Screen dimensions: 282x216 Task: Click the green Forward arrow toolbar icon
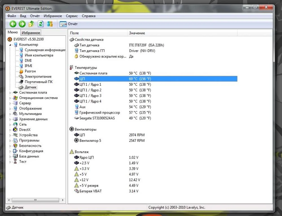point(22,24)
